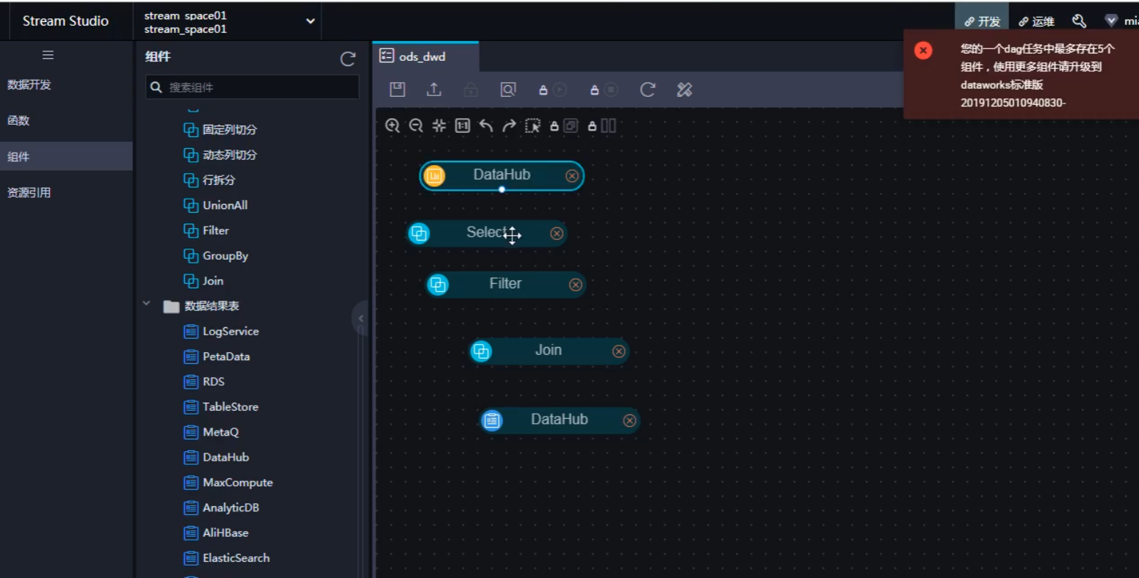
Task: Click the diamond badge icon next to the username
Action: tap(1110, 21)
